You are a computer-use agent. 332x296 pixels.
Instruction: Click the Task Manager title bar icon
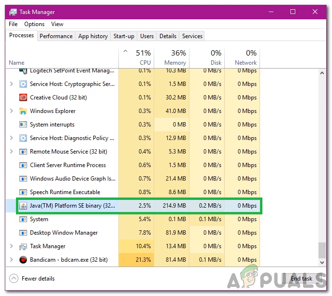(x=13, y=12)
